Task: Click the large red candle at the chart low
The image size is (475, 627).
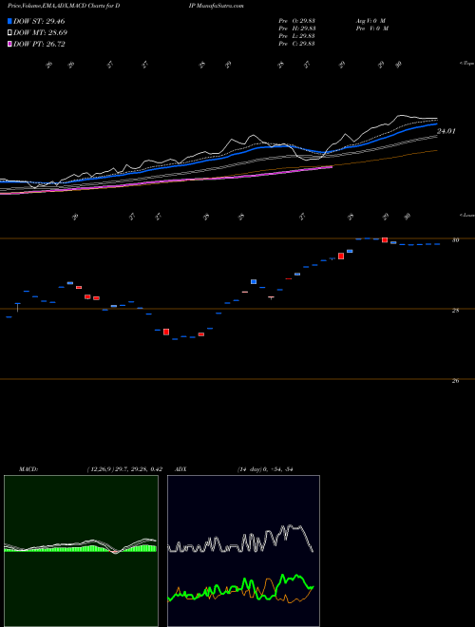Action: coord(166,332)
